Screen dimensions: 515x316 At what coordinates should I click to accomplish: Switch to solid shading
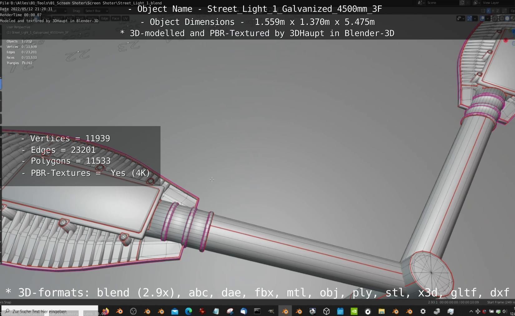[x=507, y=18]
